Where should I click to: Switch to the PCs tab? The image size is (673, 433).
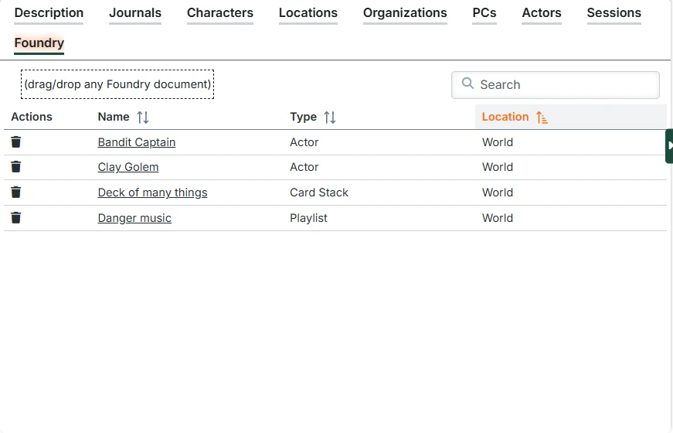point(484,13)
